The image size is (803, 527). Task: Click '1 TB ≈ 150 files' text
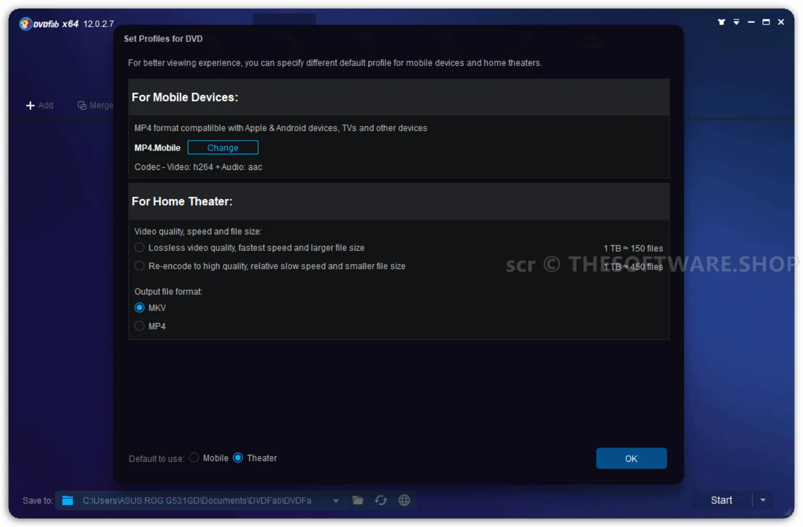[633, 248]
